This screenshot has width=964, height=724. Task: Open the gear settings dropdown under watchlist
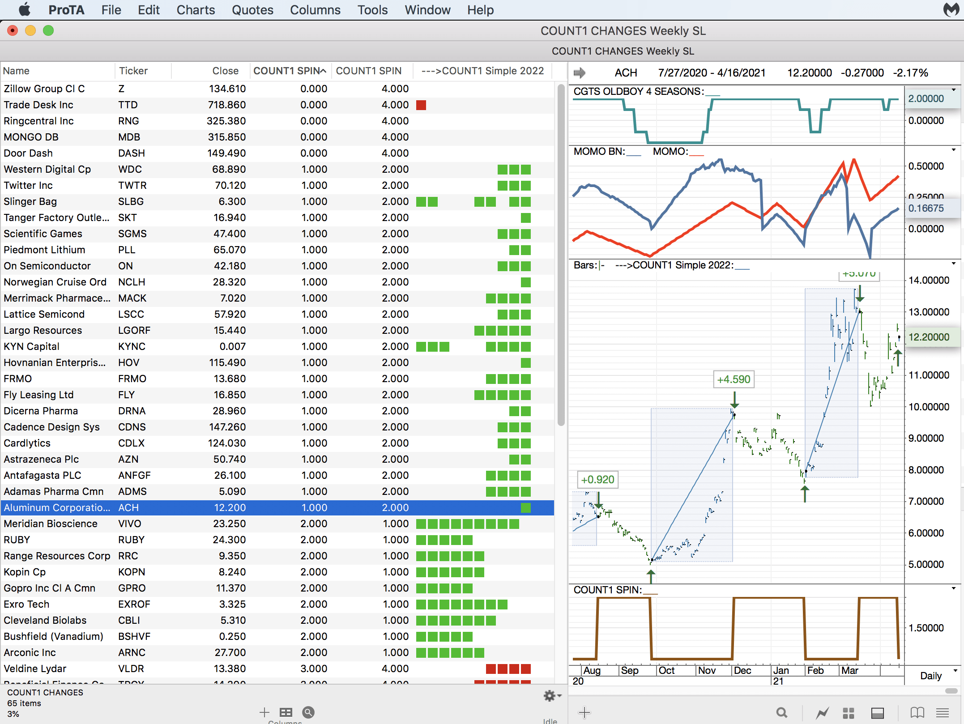pos(551,695)
